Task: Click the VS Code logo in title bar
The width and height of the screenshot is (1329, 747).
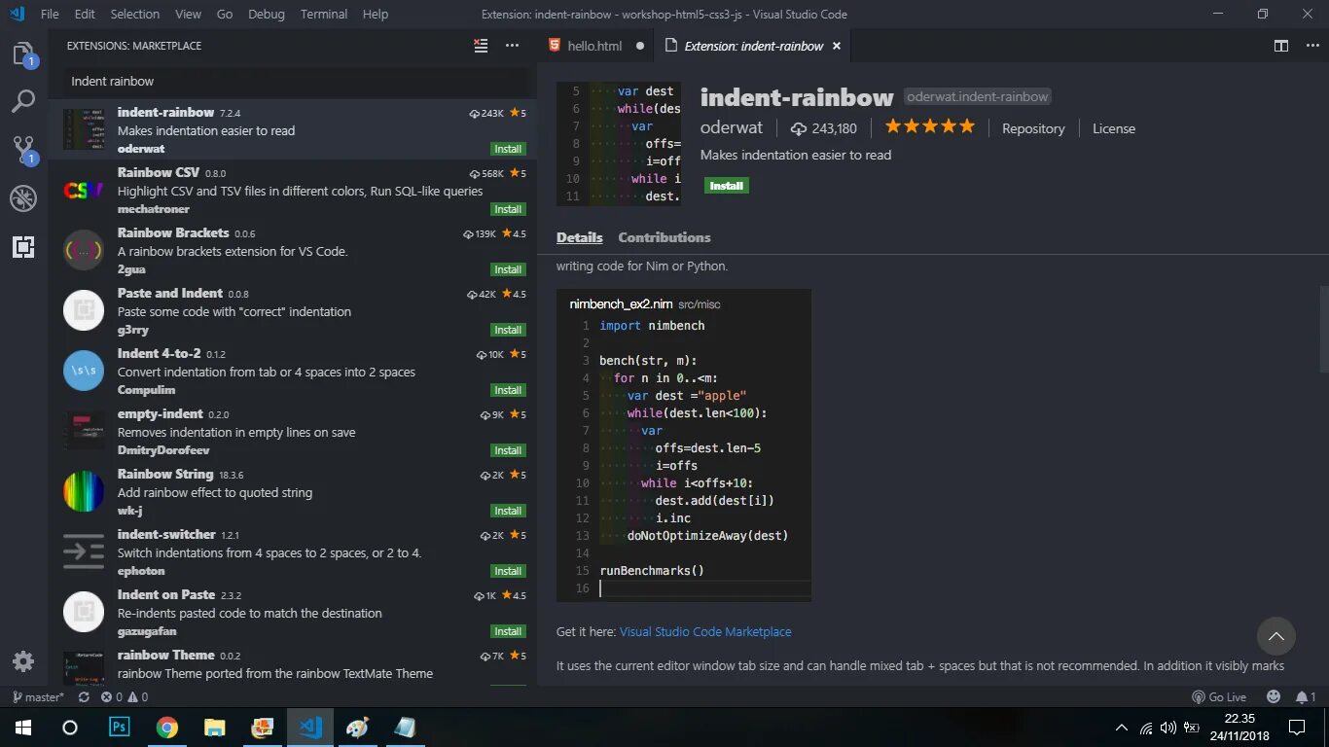Action: click(17, 14)
